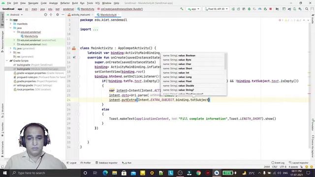315x177 pixels.
Task: Open the Profile app icon in toolbar
Action: 260,9
